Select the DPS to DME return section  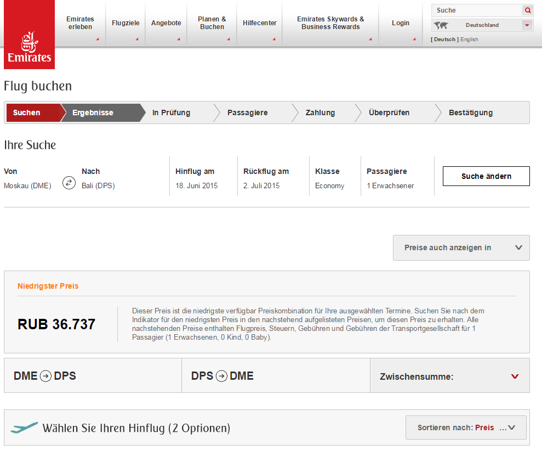276,375
